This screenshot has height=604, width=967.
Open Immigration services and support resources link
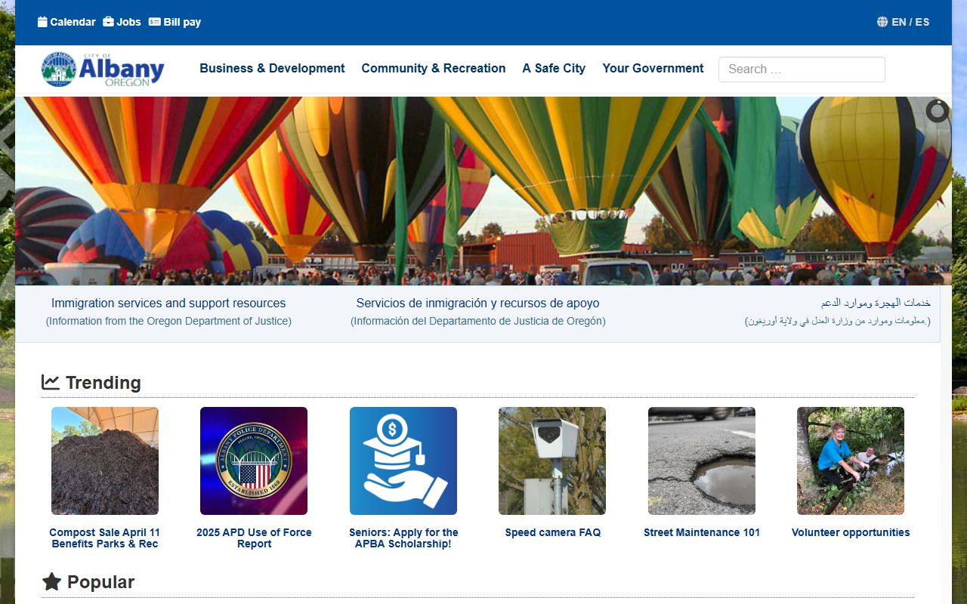click(x=168, y=303)
